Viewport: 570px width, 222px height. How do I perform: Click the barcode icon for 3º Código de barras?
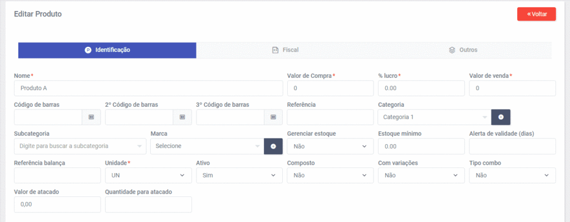[273, 117]
